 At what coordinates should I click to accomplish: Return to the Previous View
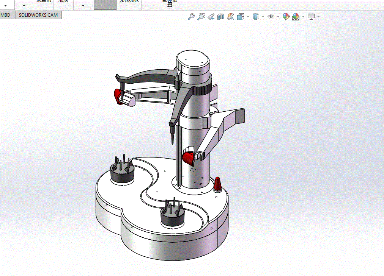[211, 17]
